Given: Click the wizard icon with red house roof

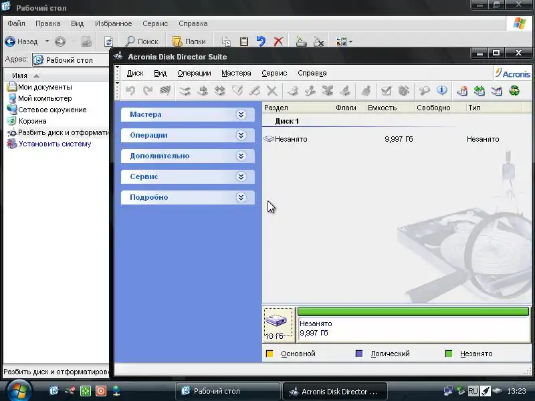Looking at the screenshot, I should (x=462, y=91).
